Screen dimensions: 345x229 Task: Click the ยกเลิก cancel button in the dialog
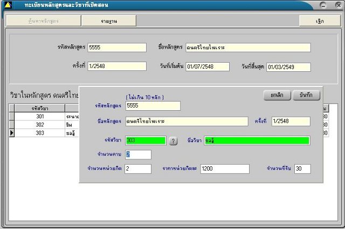point(277,95)
